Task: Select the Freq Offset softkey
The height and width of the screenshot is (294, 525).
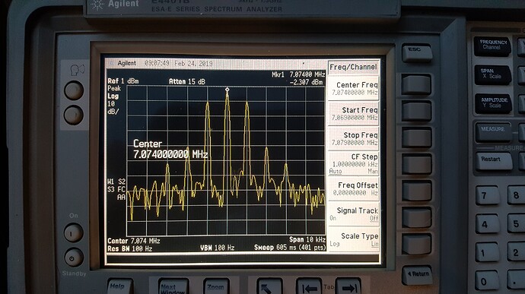Action: 353,189
